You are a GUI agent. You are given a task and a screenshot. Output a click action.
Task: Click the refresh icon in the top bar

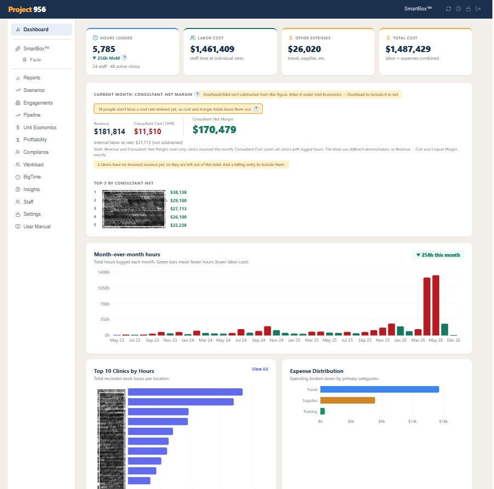tap(449, 9)
